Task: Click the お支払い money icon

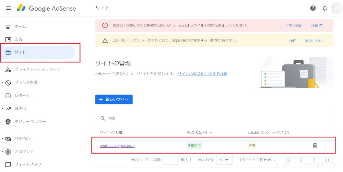Action: click(8, 138)
